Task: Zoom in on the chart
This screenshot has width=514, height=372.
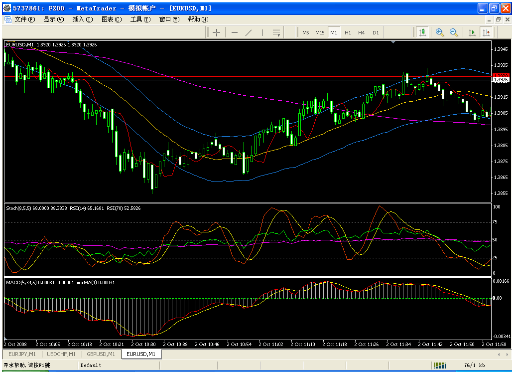Action: 440,32
